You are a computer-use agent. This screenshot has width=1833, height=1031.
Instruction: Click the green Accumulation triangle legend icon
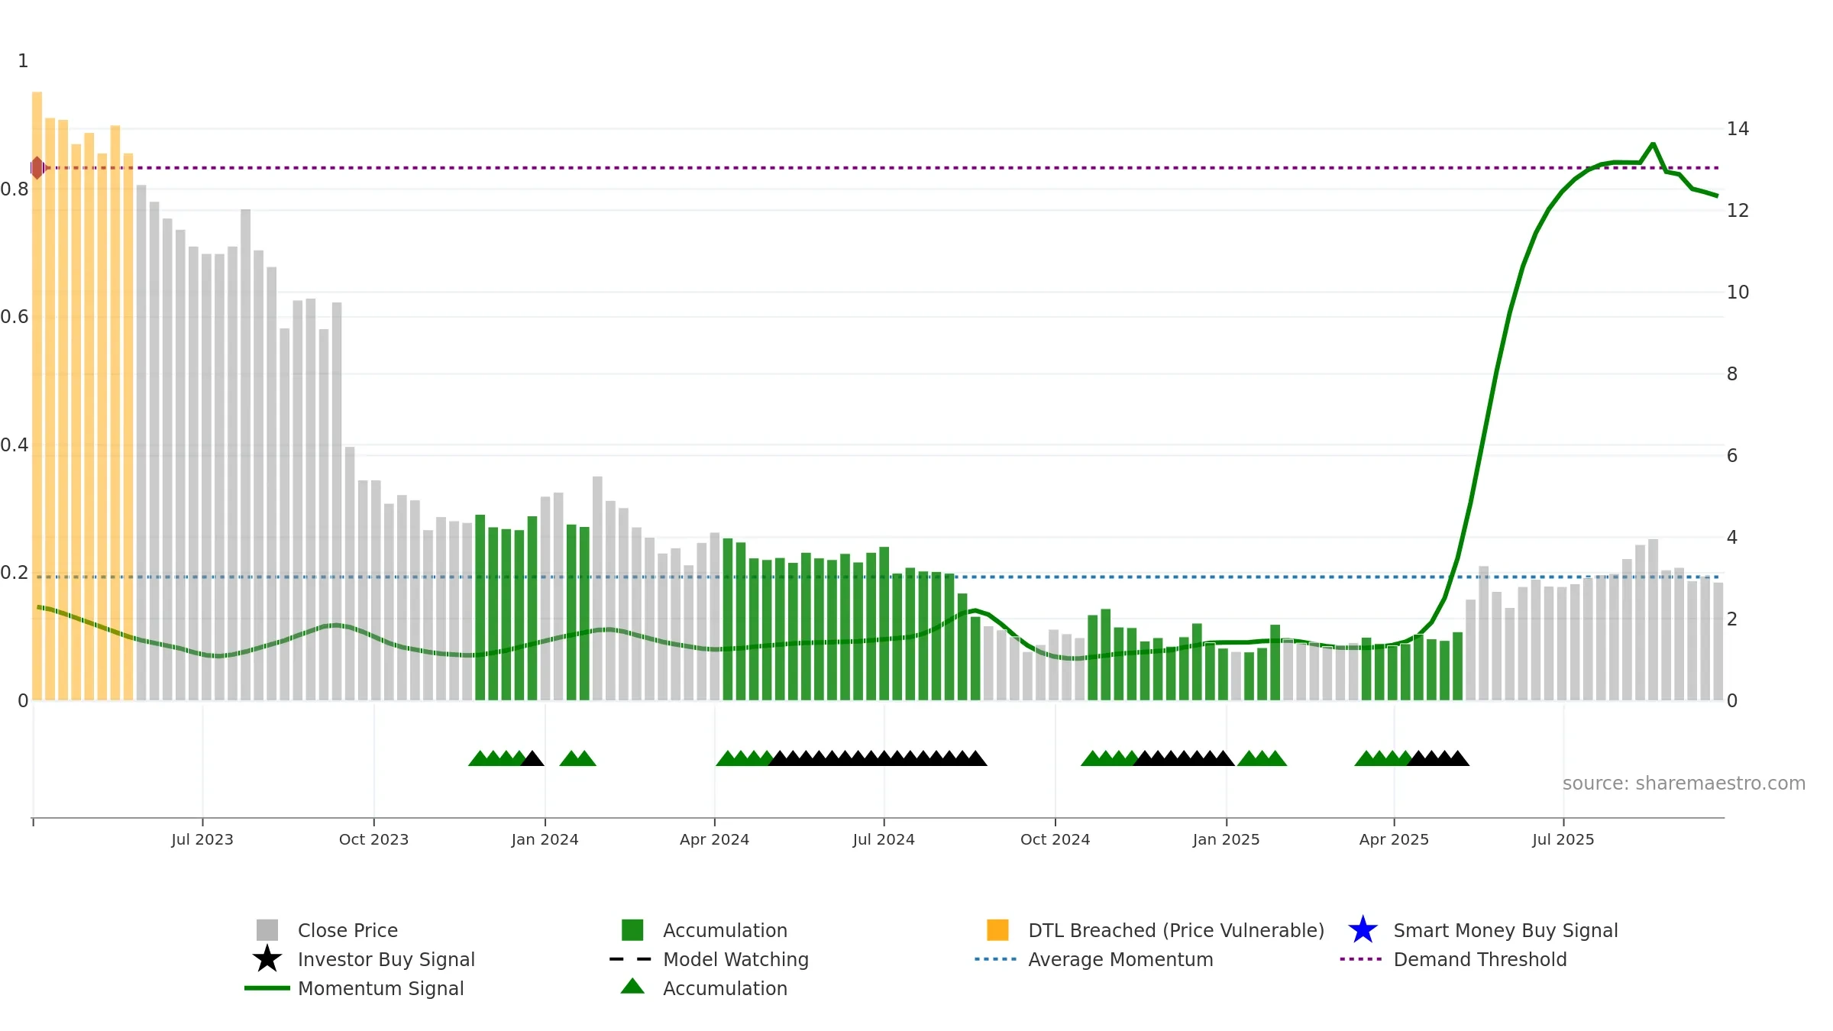pos(632,987)
